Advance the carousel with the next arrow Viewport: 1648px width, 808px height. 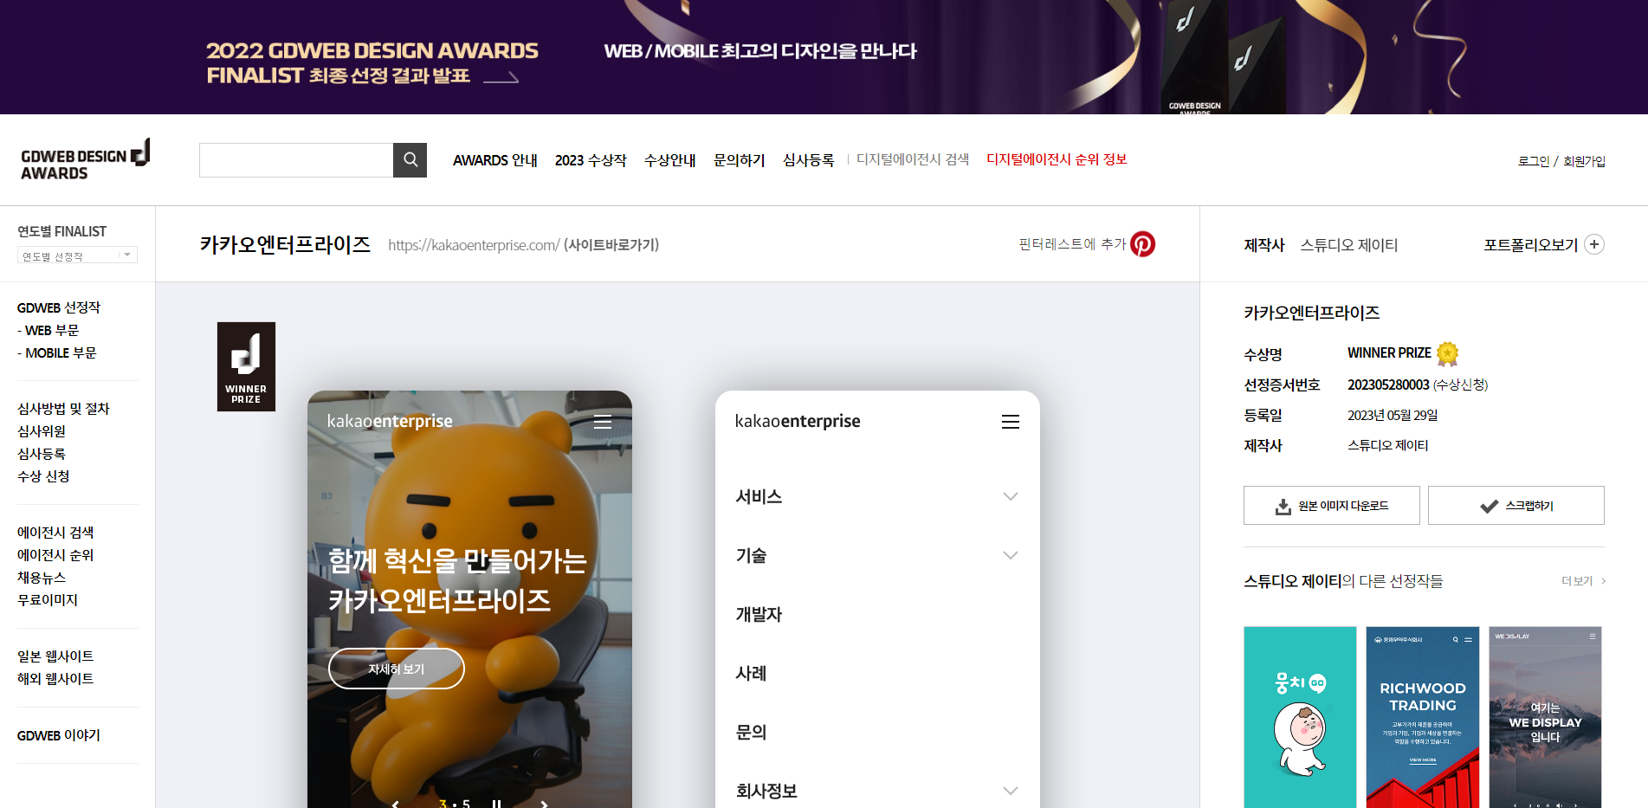pos(544,803)
